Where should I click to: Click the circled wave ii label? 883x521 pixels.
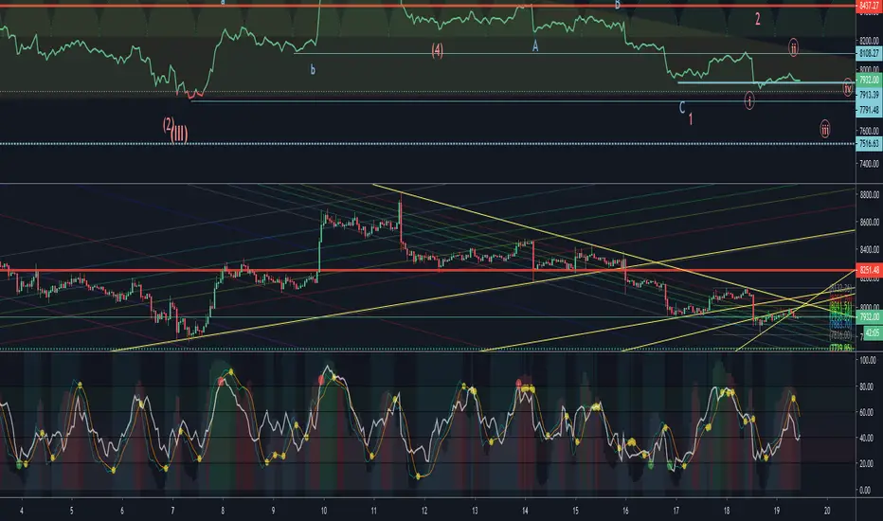(794, 45)
